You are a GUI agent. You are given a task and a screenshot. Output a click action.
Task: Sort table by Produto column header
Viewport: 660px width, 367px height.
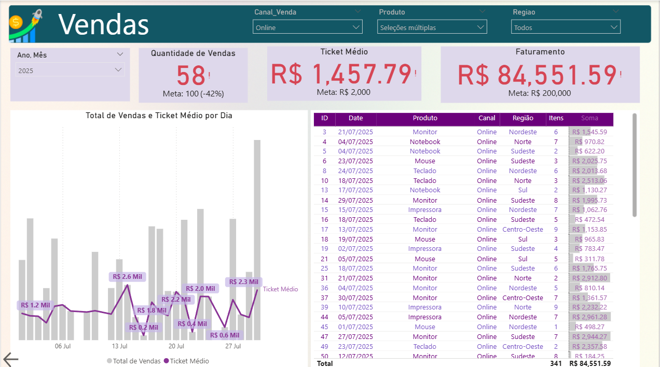point(425,118)
